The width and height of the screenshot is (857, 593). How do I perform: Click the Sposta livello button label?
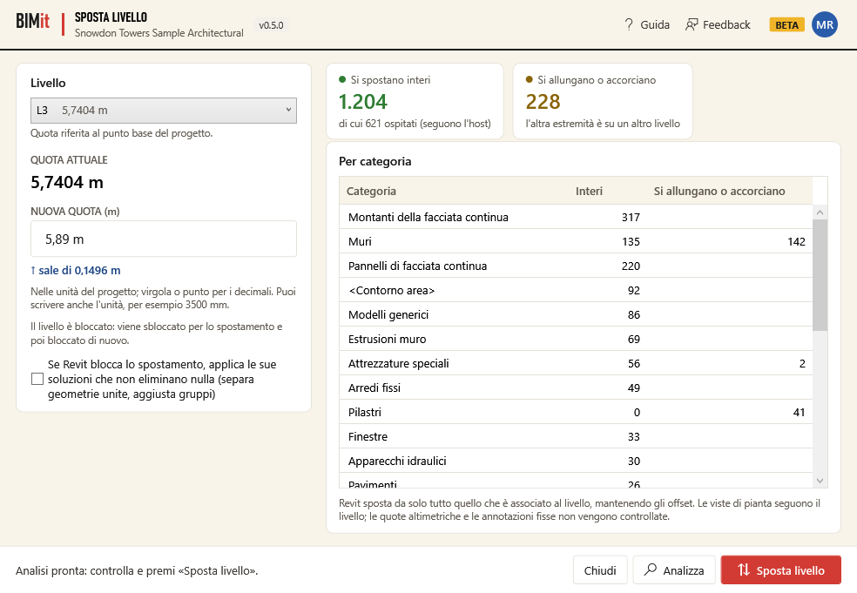pyautogui.click(x=790, y=570)
